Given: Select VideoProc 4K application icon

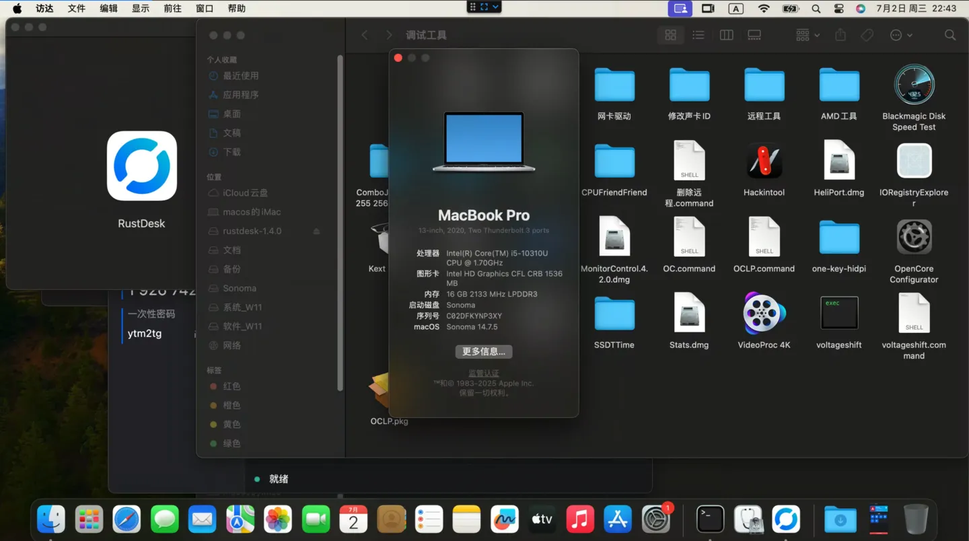Looking at the screenshot, I should tap(764, 314).
